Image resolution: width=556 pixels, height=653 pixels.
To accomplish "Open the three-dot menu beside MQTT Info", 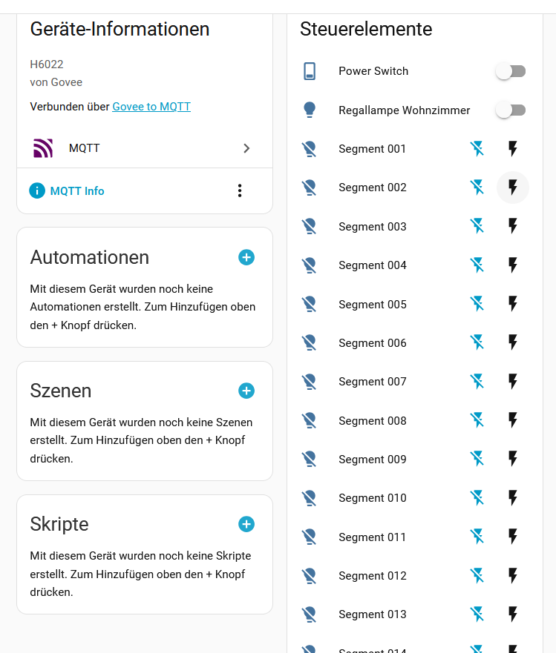I will click(239, 191).
